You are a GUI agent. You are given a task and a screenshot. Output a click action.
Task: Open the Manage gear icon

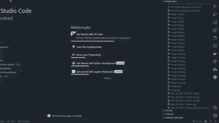pos(215,115)
